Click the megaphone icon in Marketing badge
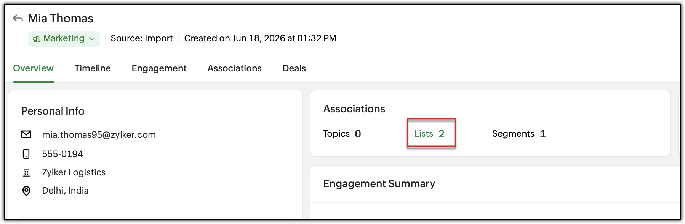685x224 pixels. [37, 39]
